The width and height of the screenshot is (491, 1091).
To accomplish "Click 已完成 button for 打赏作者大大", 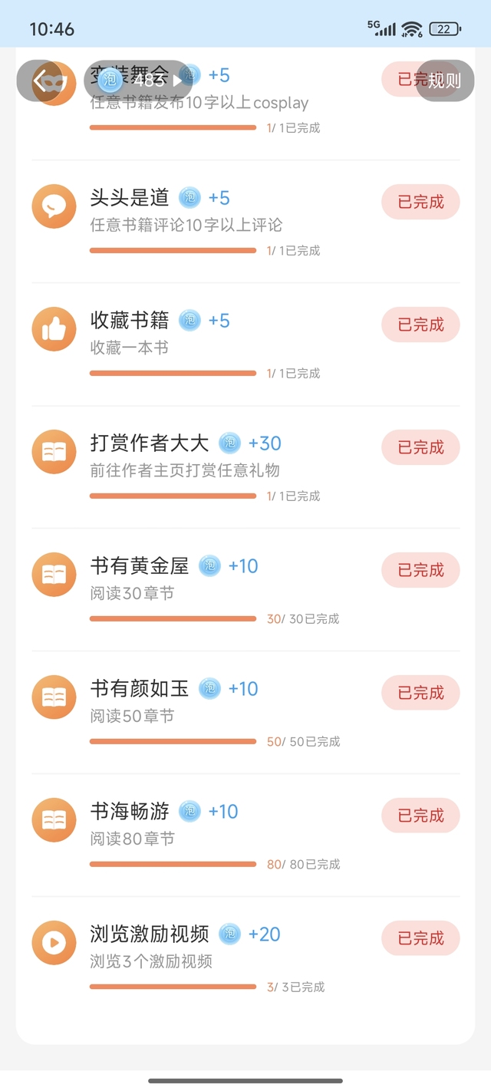I will tap(420, 447).
